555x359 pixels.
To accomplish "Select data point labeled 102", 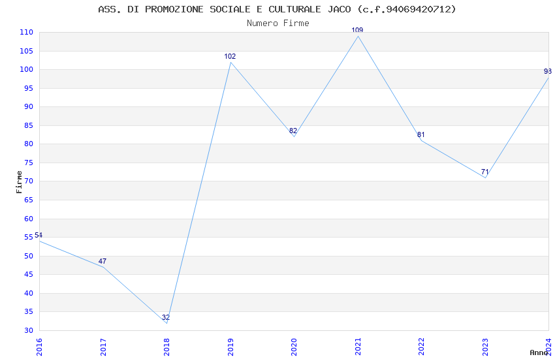I will click(230, 56).
